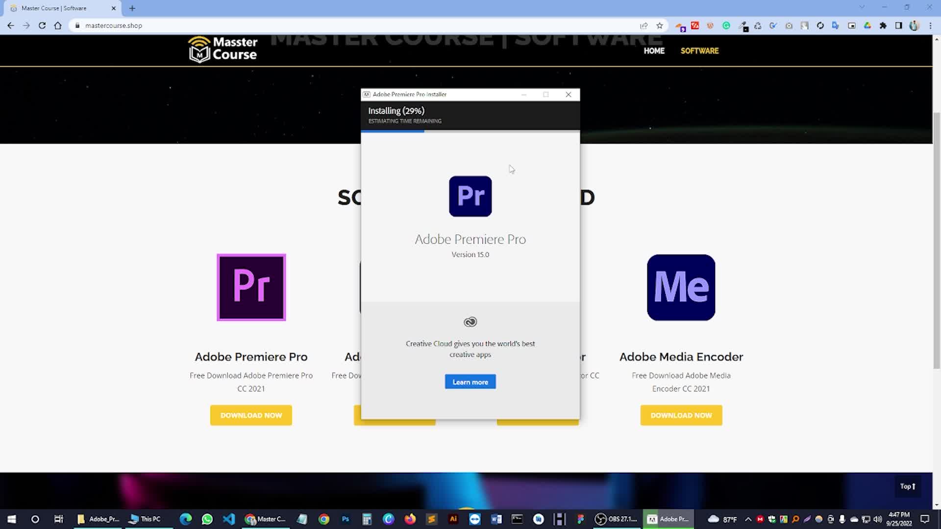Open WhatsApp from the taskbar
The image size is (941, 529).
pyautogui.click(x=206, y=519)
